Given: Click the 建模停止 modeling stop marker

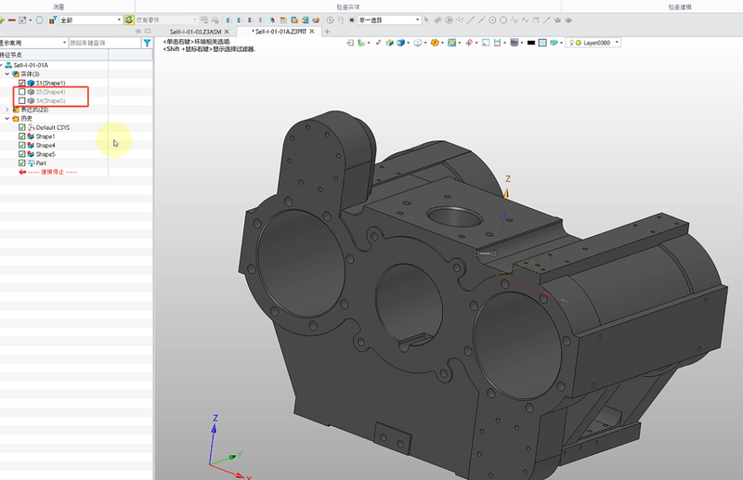Looking at the screenshot, I should click(51, 173).
